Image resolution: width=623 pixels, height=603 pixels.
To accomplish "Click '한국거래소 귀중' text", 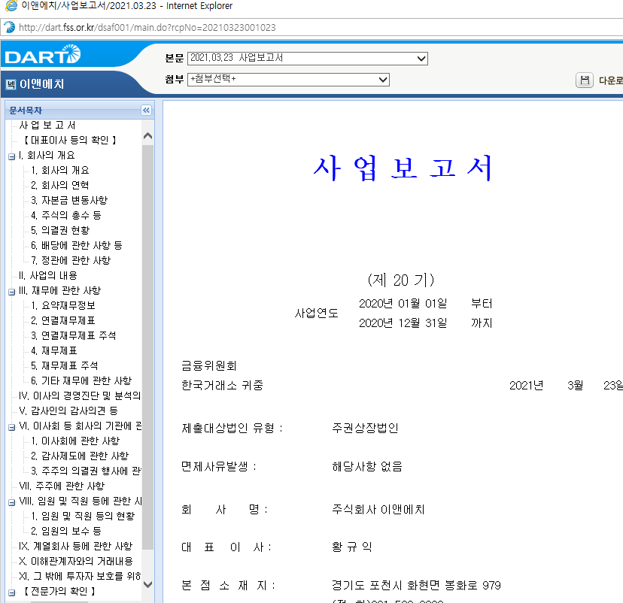I will click(x=222, y=386).
